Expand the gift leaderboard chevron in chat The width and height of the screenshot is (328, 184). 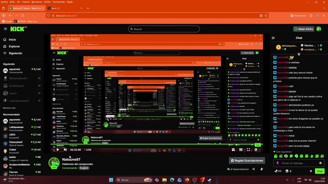[299, 54]
